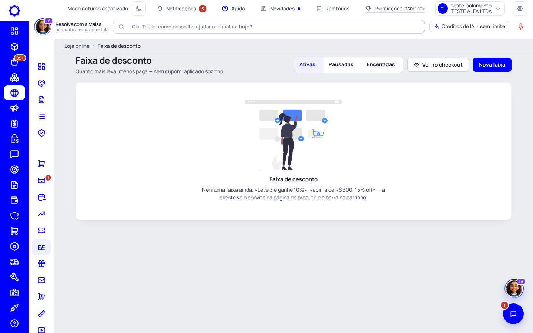Click the red microphone icon
This screenshot has width=533, height=333.
coord(521,27)
